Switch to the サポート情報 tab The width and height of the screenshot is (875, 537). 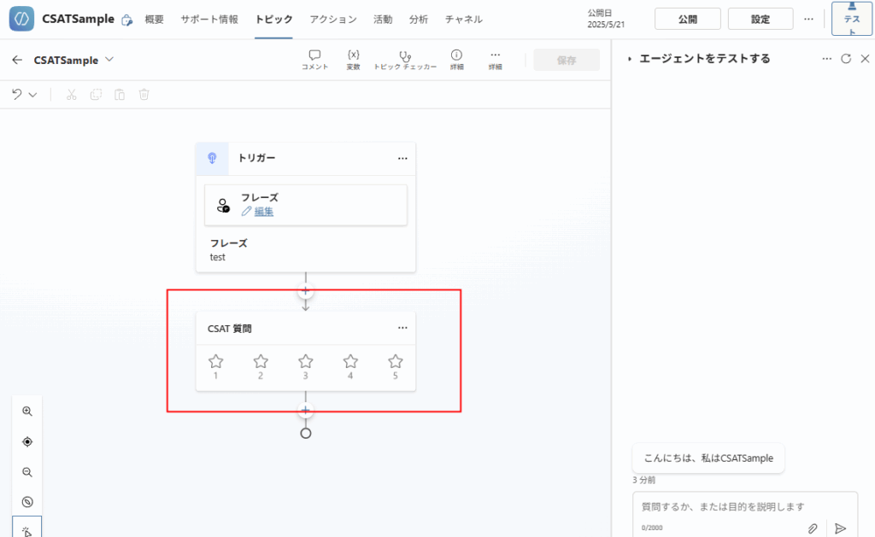[209, 20]
